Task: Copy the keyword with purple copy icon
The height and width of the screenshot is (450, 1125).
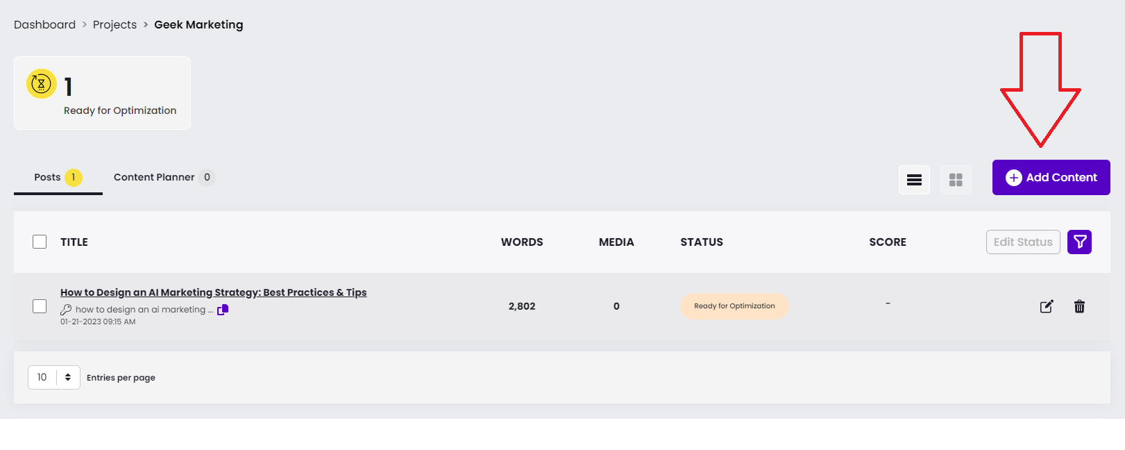Action: pos(223,310)
